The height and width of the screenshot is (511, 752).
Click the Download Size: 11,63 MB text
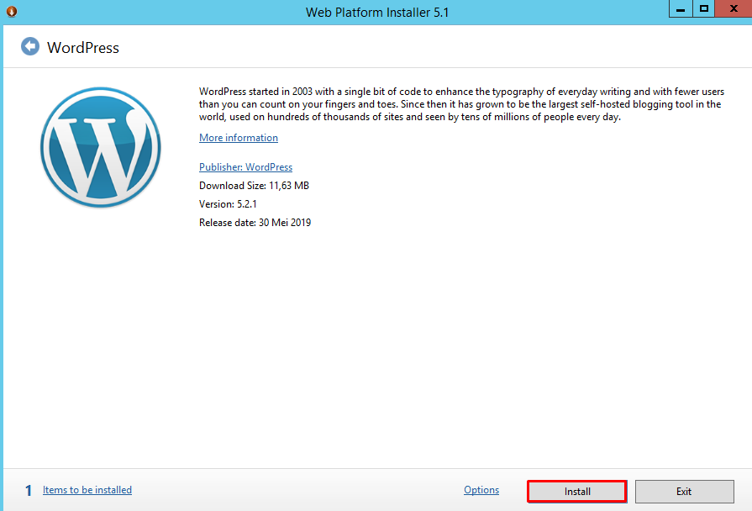coord(255,186)
